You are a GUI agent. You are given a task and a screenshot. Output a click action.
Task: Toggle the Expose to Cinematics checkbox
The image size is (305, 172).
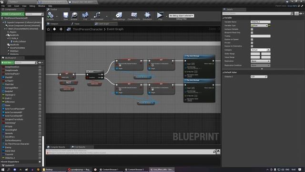click(252, 46)
